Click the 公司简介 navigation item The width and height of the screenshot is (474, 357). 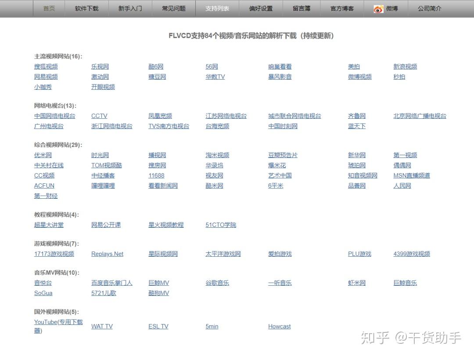click(429, 8)
